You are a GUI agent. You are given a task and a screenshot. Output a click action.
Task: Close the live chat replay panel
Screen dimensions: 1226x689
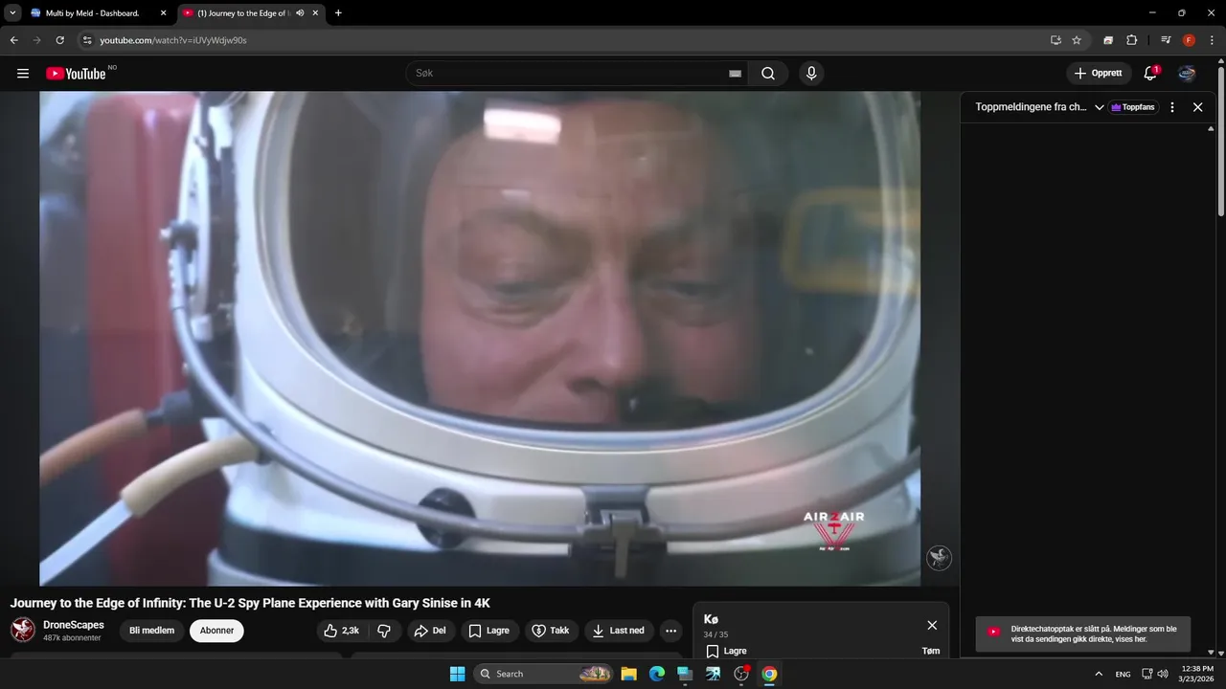click(x=1197, y=107)
